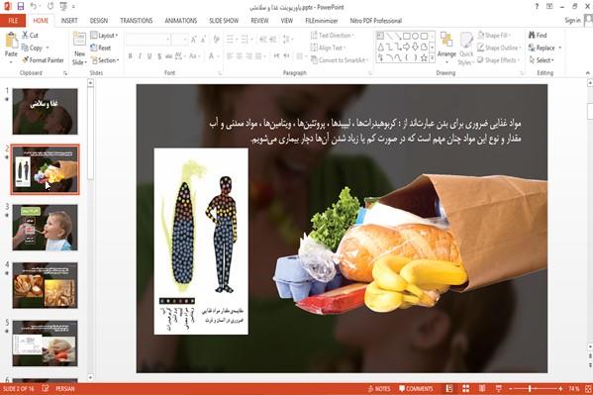Switch to Normal view icon
The height and width of the screenshot is (395, 593).
click(448, 389)
